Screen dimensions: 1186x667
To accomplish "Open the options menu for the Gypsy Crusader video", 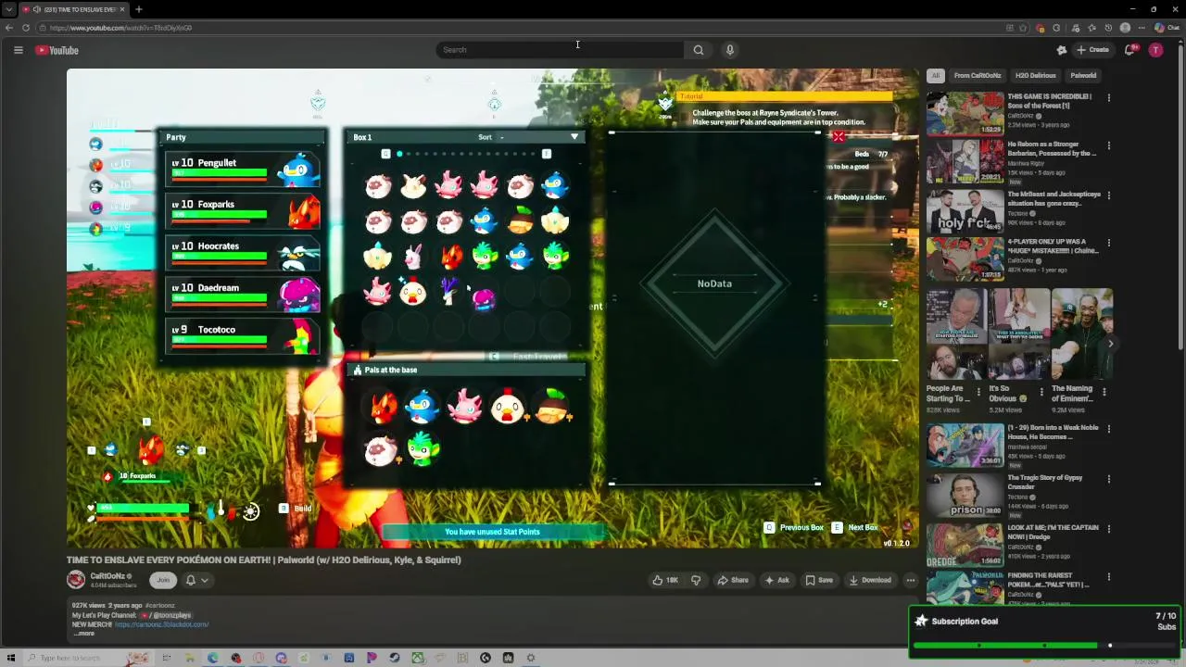I will coord(1108,478).
